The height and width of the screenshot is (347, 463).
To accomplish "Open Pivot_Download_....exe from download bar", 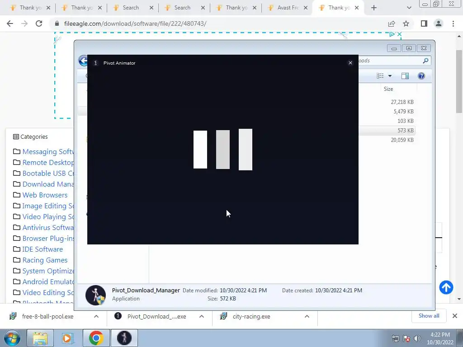I will click(156, 316).
